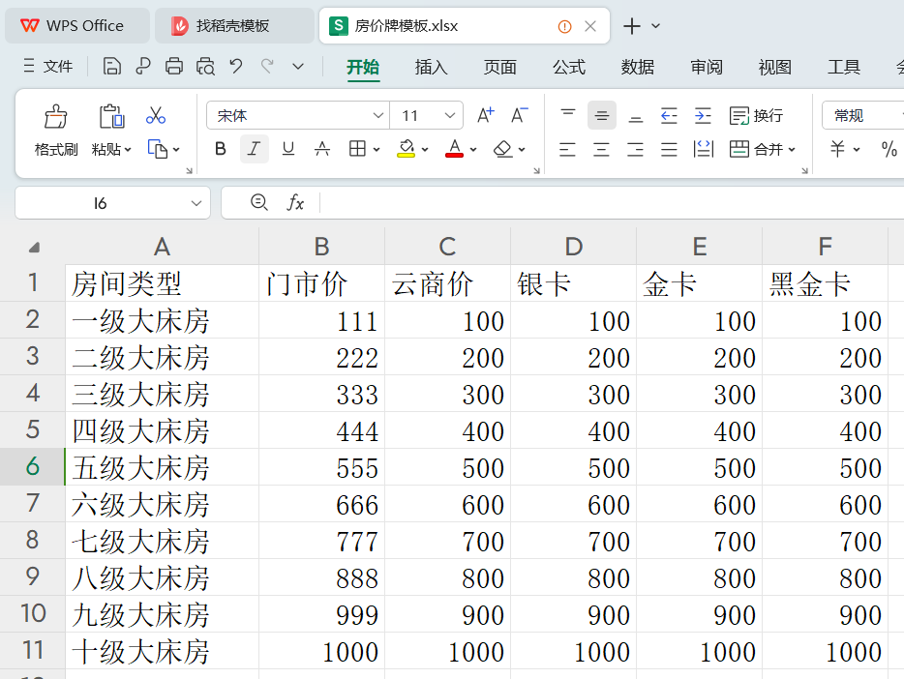
Task: Expand the font size dropdown
Action: pos(450,116)
